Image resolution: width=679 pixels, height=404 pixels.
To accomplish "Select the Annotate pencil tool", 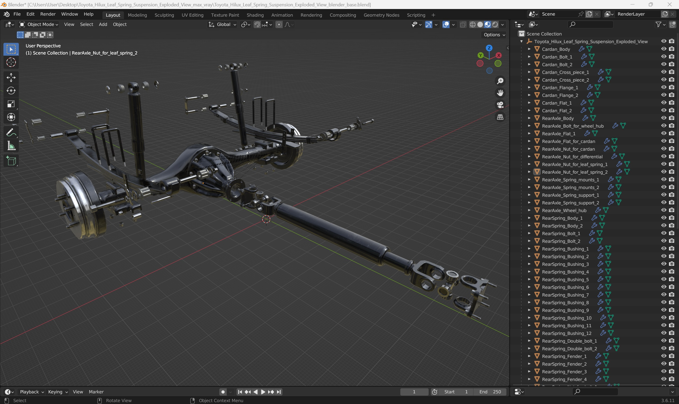I will [x=11, y=133].
